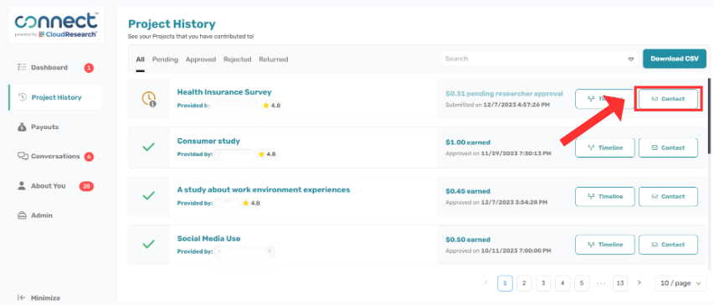Click the Admin briefcase icon
The height and width of the screenshot is (305, 714).
click(22, 215)
